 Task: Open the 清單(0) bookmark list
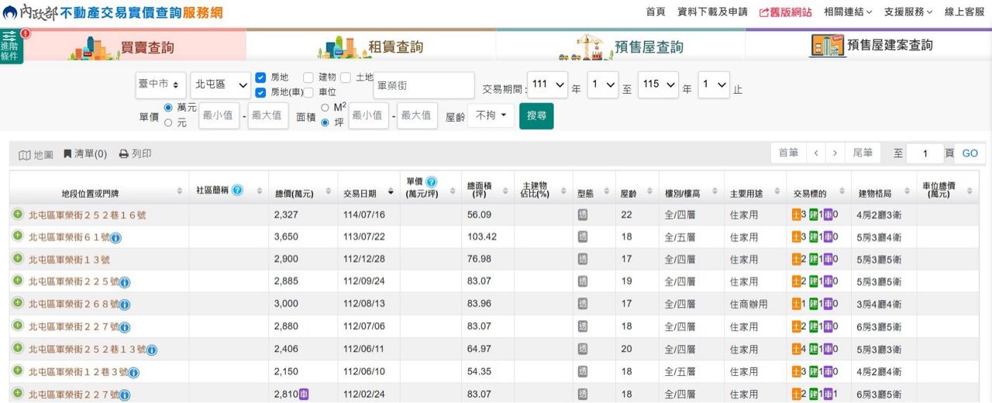click(x=68, y=154)
